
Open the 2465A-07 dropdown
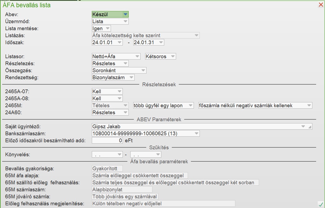pos(107,91)
